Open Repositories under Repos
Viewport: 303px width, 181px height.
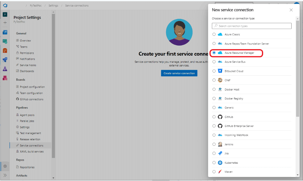click(x=27, y=167)
